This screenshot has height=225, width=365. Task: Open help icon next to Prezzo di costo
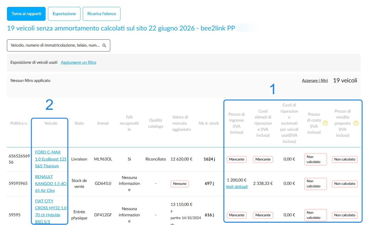tap(325, 123)
